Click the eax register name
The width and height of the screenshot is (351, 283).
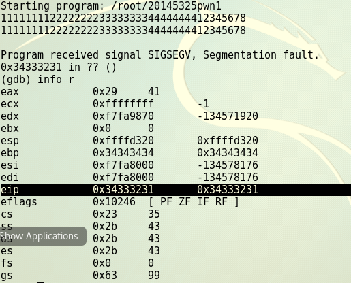point(10,92)
